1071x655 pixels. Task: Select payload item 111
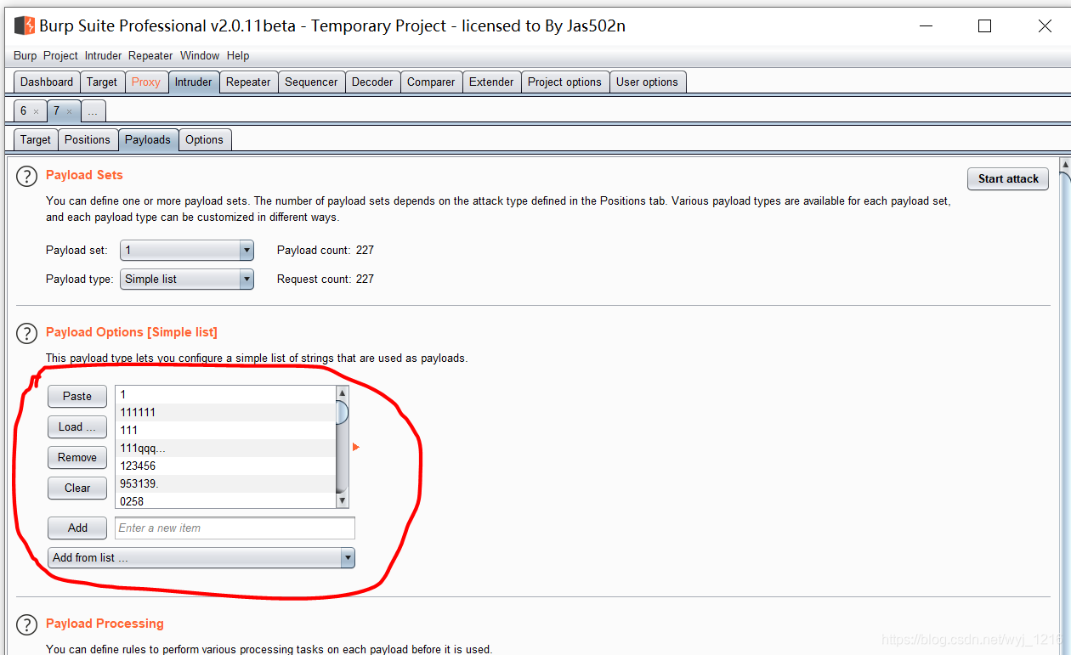226,430
